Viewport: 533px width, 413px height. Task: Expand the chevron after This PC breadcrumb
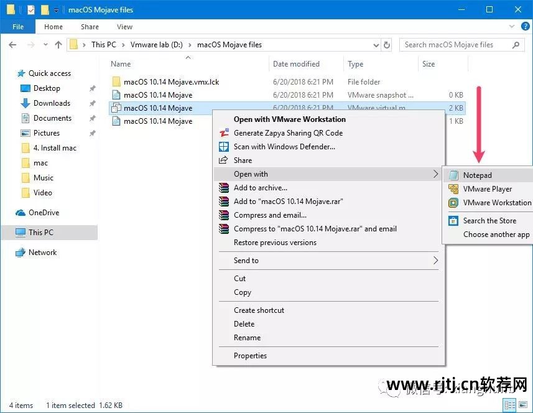(x=123, y=45)
